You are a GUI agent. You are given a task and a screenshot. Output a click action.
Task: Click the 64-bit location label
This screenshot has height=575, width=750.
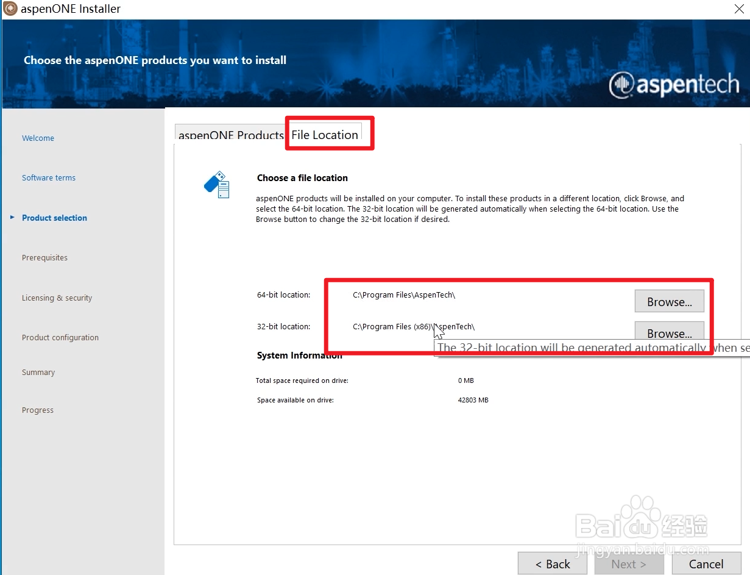[x=283, y=295]
